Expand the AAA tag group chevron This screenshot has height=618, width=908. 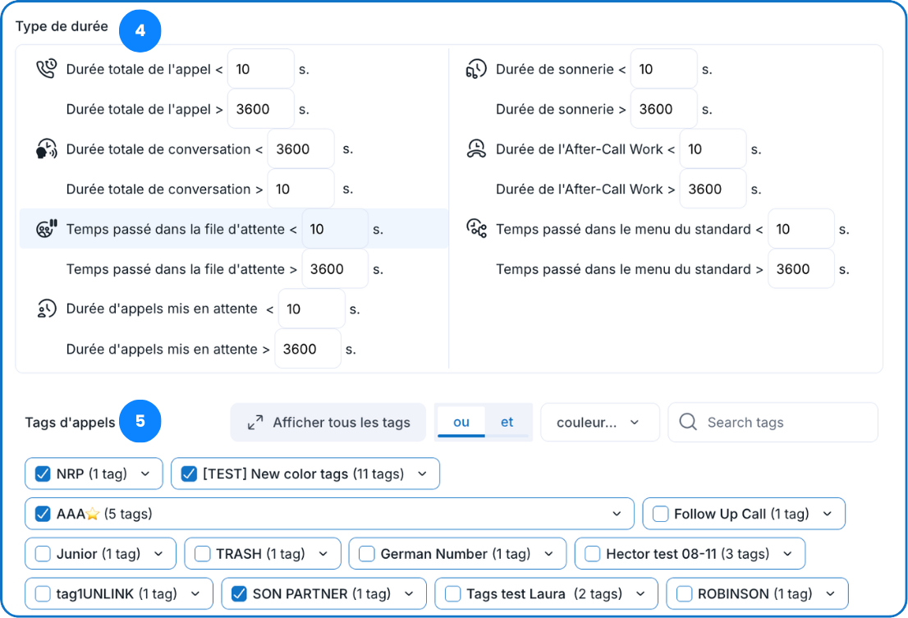[617, 514]
